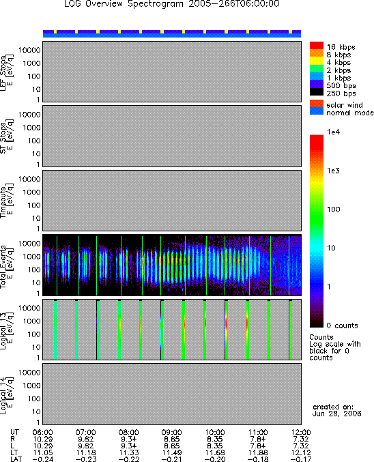374x462 pixels.
Task: Click the Timeouts spectrogram panel
Action: tap(172, 201)
